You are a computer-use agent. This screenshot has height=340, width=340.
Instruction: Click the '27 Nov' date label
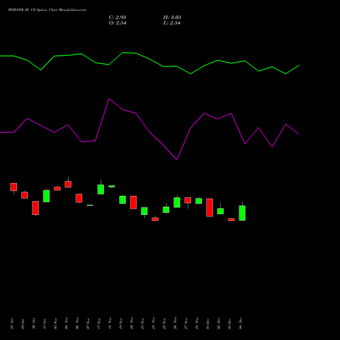[x=186, y=323]
